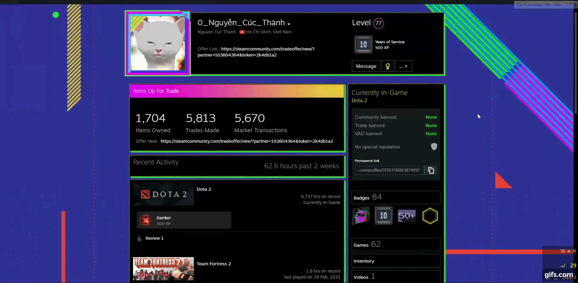Click the cat profile avatar
Viewport: 578px width, 283px height.
[158, 44]
